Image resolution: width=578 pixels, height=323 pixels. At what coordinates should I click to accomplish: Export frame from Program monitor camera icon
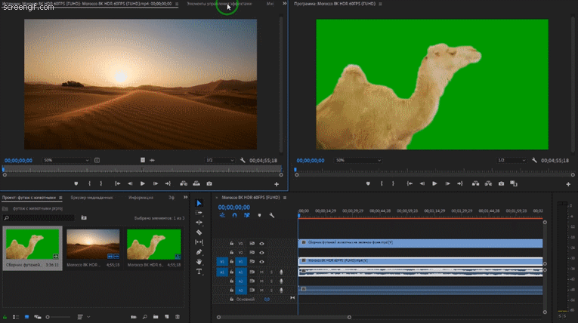tap(501, 183)
